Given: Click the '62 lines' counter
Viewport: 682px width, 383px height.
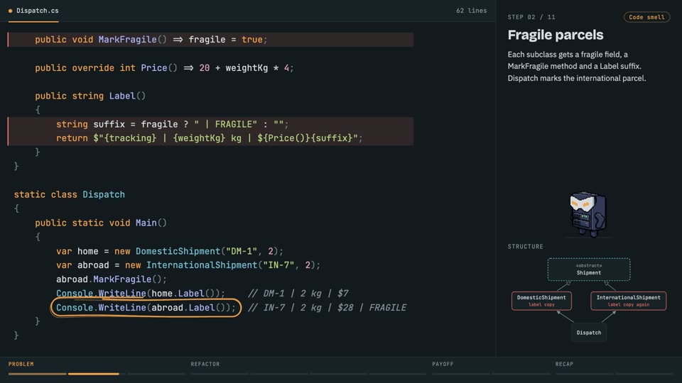Looking at the screenshot, I should point(471,11).
